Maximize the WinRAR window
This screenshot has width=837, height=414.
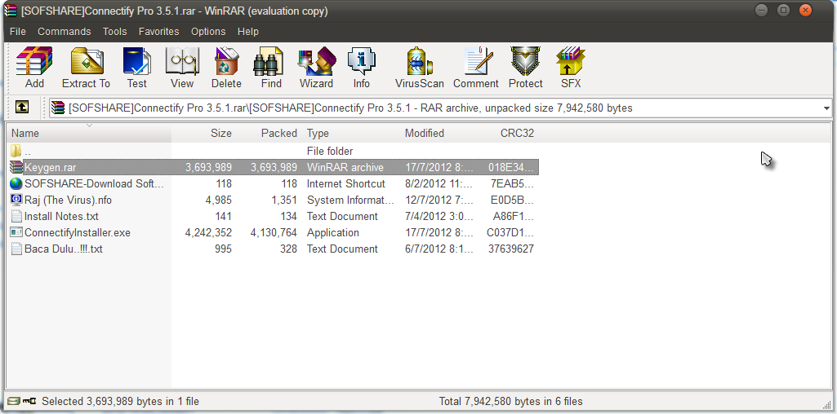(x=784, y=10)
